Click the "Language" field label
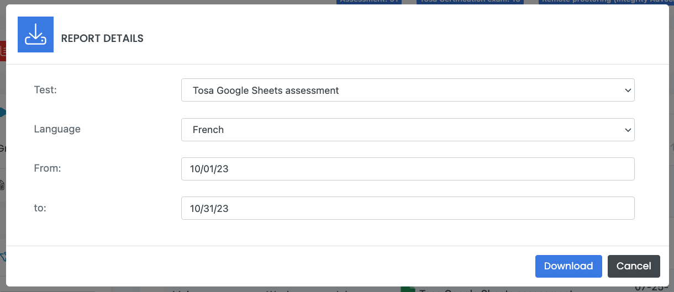Viewport: 674px width, 292px height. point(57,129)
